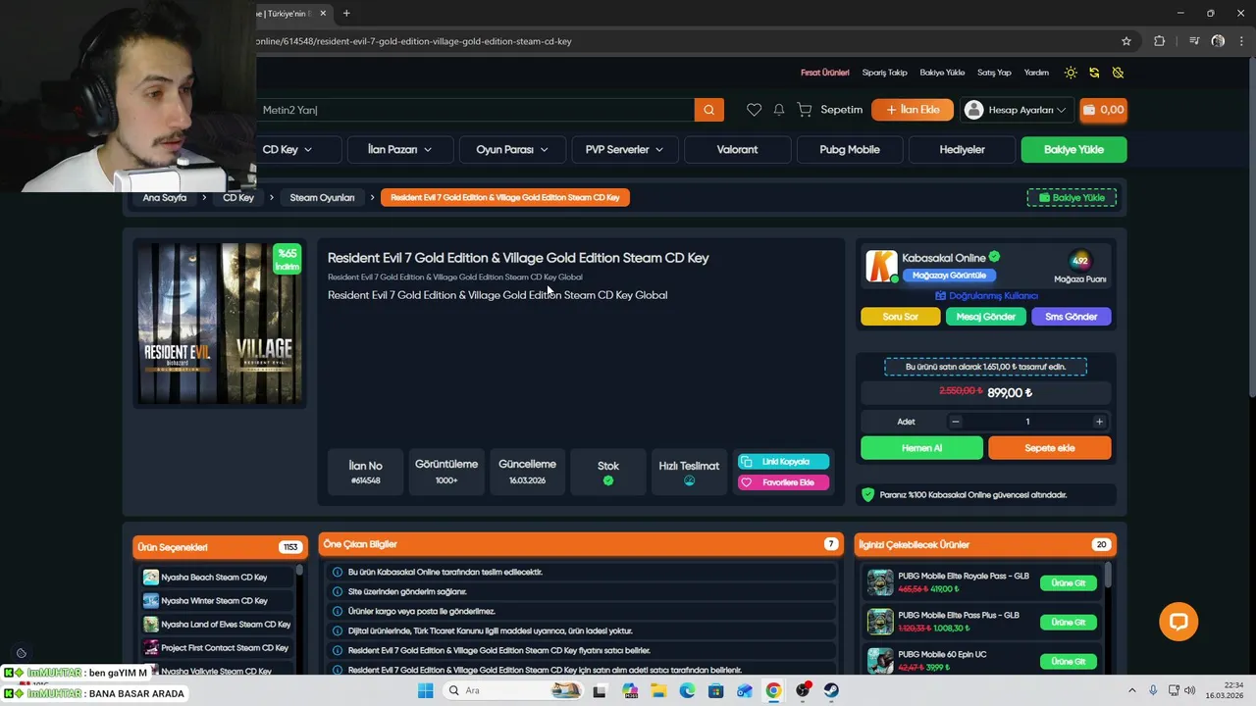This screenshot has height=706, width=1256.
Task: Click the Sepete ekle button
Action: [1049, 448]
